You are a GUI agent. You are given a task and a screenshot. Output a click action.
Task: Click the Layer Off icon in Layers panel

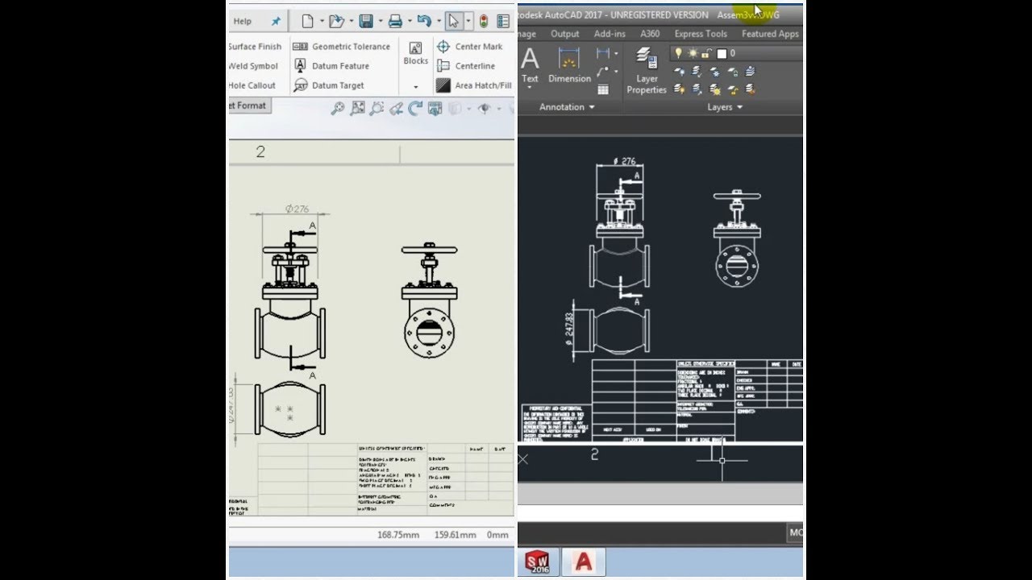click(x=680, y=72)
